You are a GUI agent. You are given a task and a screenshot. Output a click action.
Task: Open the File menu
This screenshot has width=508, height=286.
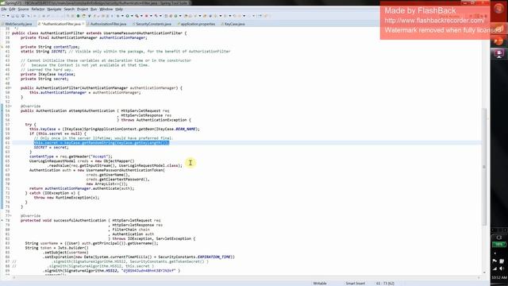click(x=4, y=9)
